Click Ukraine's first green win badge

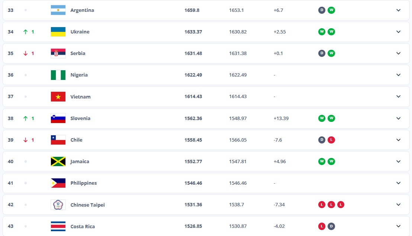click(x=322, y=32)
